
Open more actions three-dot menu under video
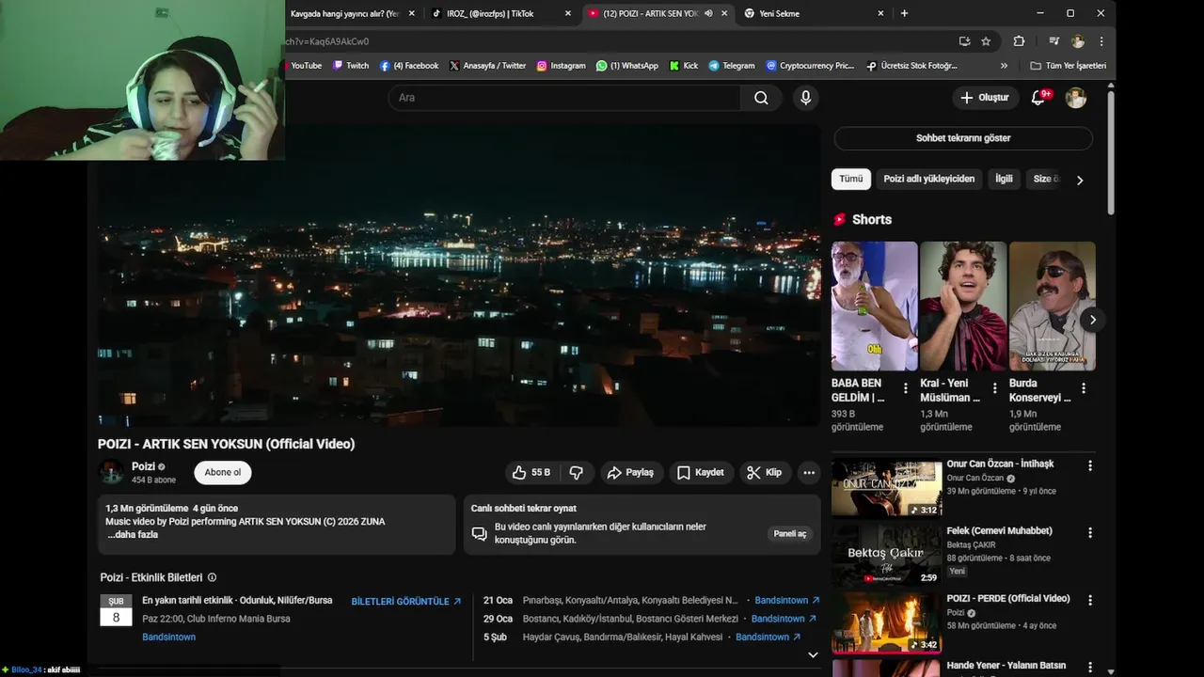809,473
